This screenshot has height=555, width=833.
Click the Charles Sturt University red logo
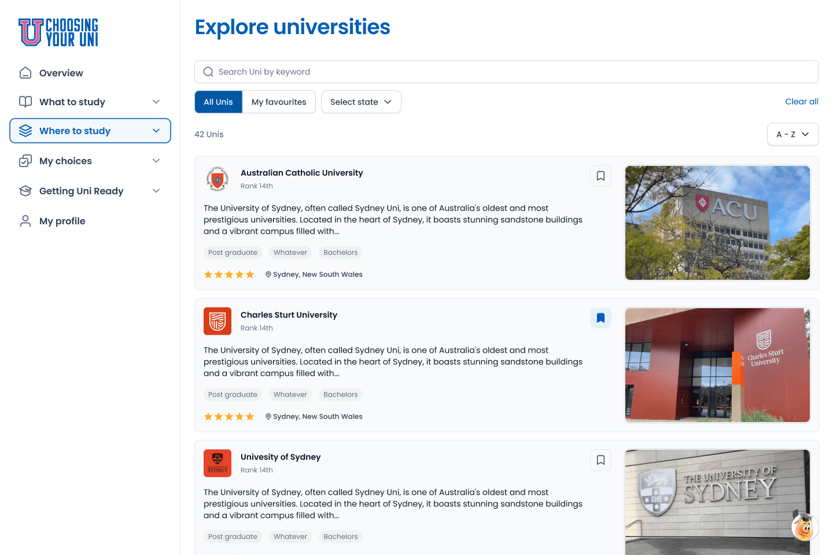(218, 321)
